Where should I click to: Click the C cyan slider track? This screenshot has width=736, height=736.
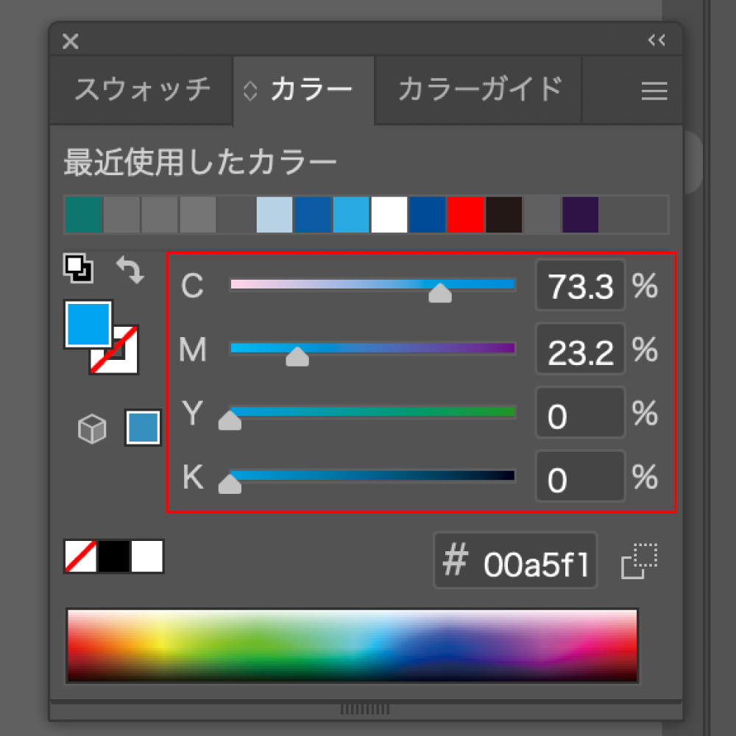click(372, 284)
